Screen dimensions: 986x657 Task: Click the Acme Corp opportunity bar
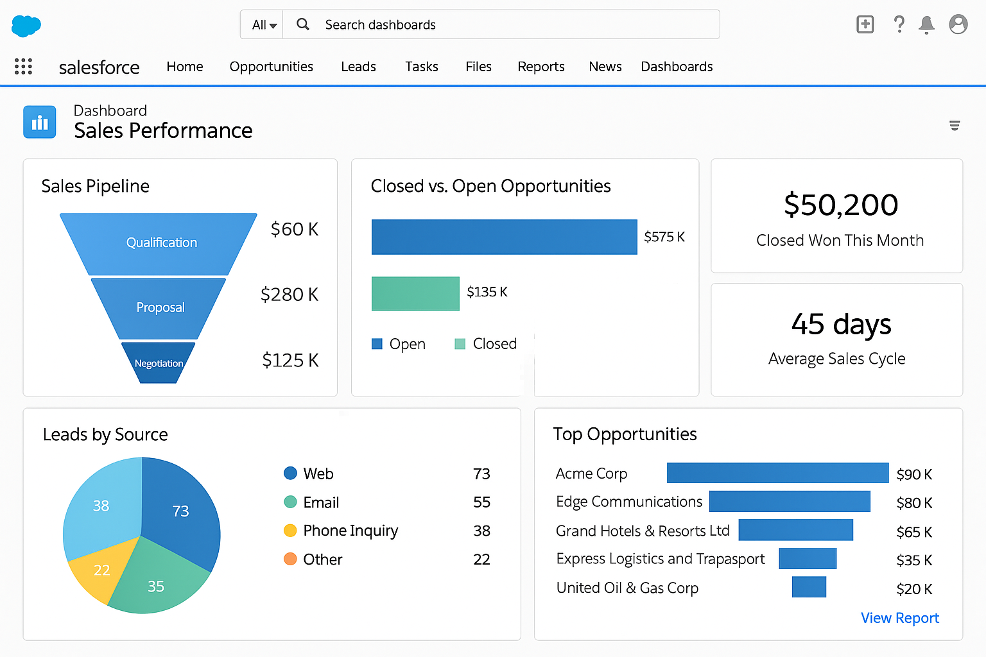777,473
